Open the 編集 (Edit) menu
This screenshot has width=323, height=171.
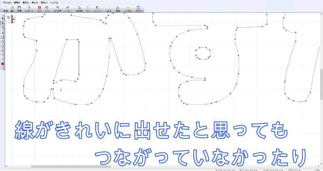[x=17, y=3]
